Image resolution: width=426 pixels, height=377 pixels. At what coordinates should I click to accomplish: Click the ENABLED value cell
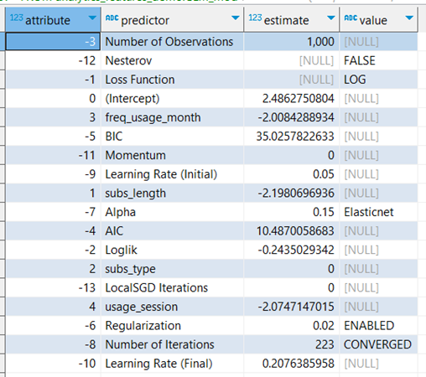pyautogui.click(x=378, y=326)
